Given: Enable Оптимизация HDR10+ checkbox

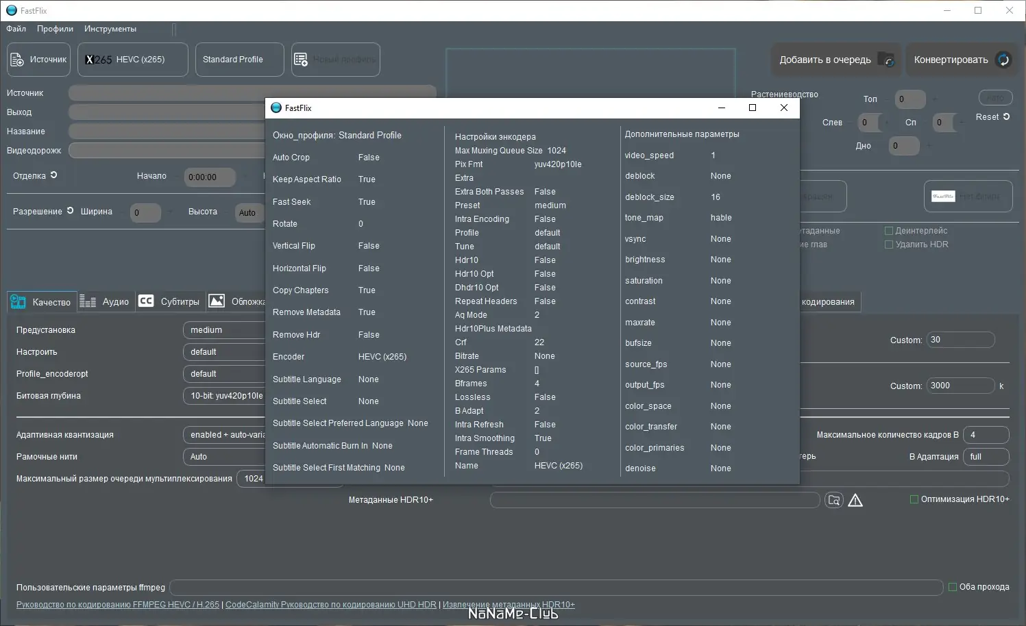Looking at the screenshot, I should (x=914, y=499).
